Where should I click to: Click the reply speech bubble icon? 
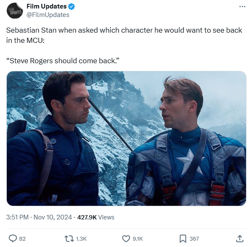click(13, 239)
